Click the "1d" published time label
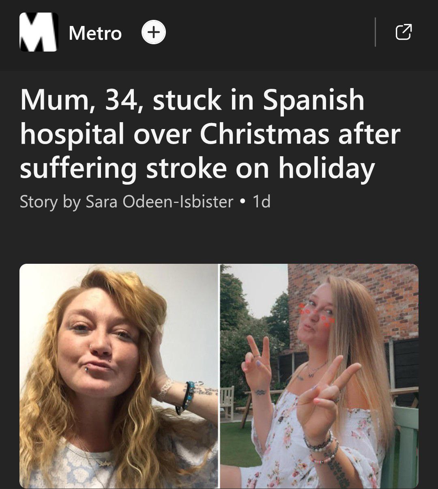Viewport: 438px width, 489px height. [261, 201]
